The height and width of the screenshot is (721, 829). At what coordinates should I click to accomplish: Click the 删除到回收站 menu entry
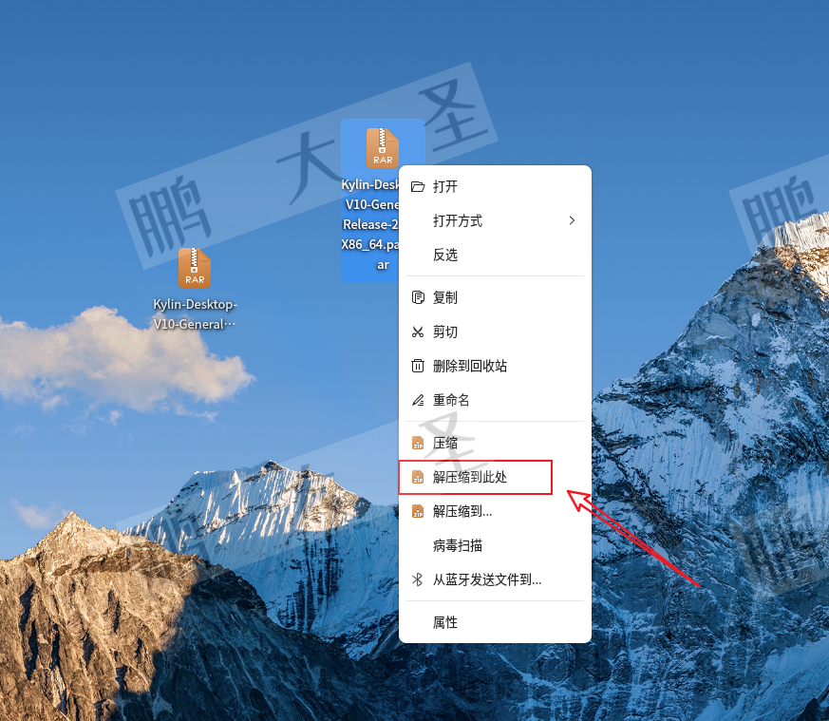tap(495, 366)
